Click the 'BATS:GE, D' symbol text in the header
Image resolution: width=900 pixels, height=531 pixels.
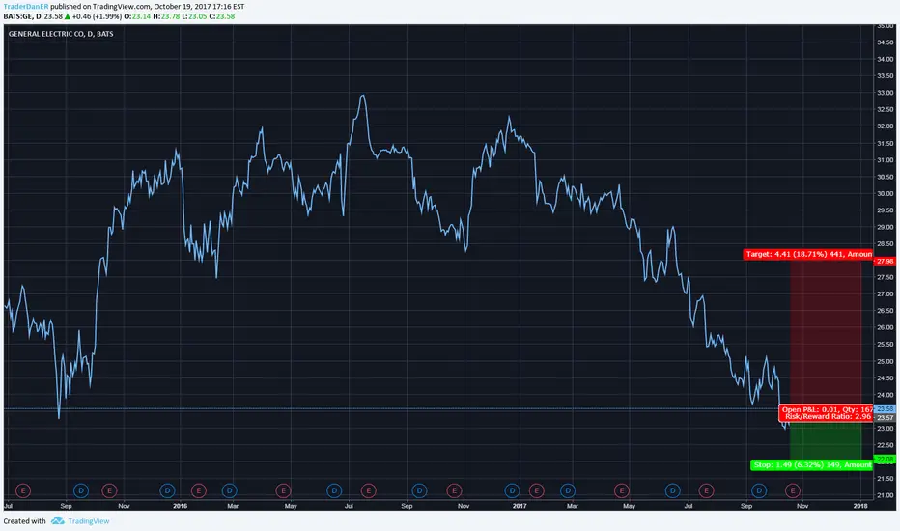[22, 16]
